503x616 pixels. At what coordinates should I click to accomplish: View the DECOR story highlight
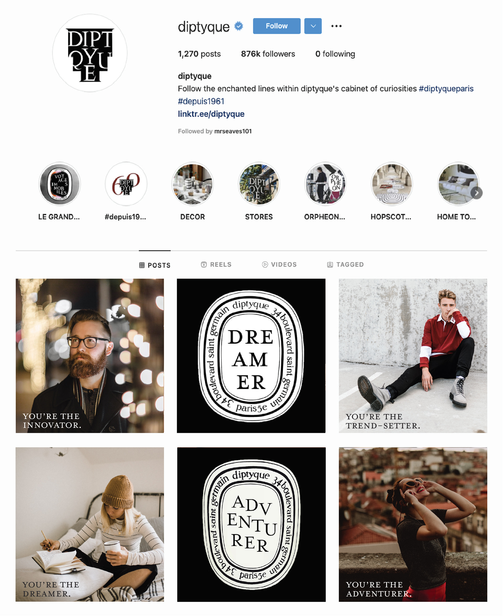pyautogui.click(x=192, y=184)
